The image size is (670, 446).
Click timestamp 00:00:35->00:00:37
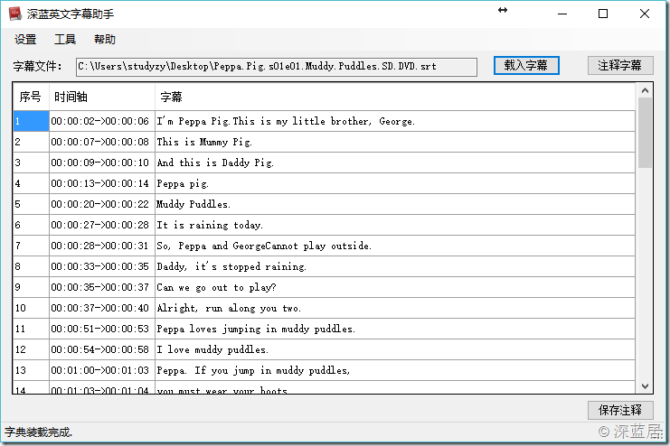pos(100,287)
